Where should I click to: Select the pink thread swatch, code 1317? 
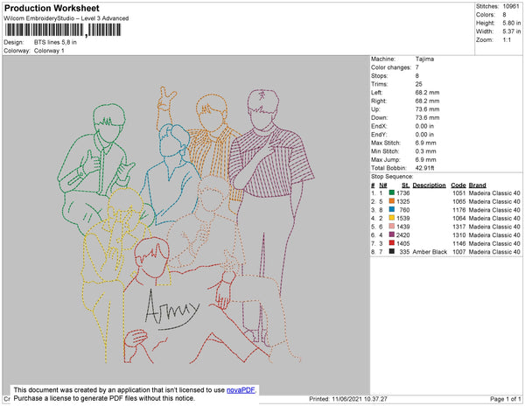pyautogui.click(x=392, y=227)
